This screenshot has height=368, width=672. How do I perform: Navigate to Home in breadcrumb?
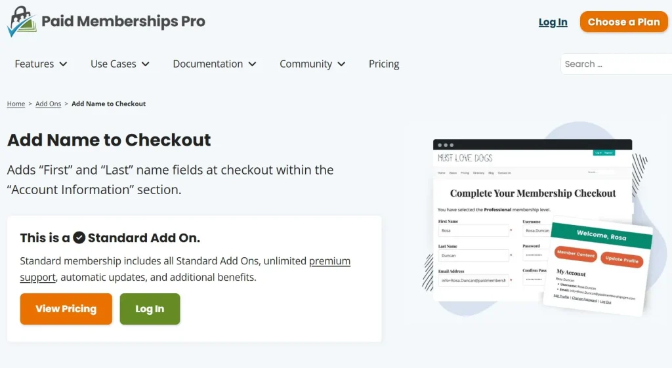coord(16,104)
